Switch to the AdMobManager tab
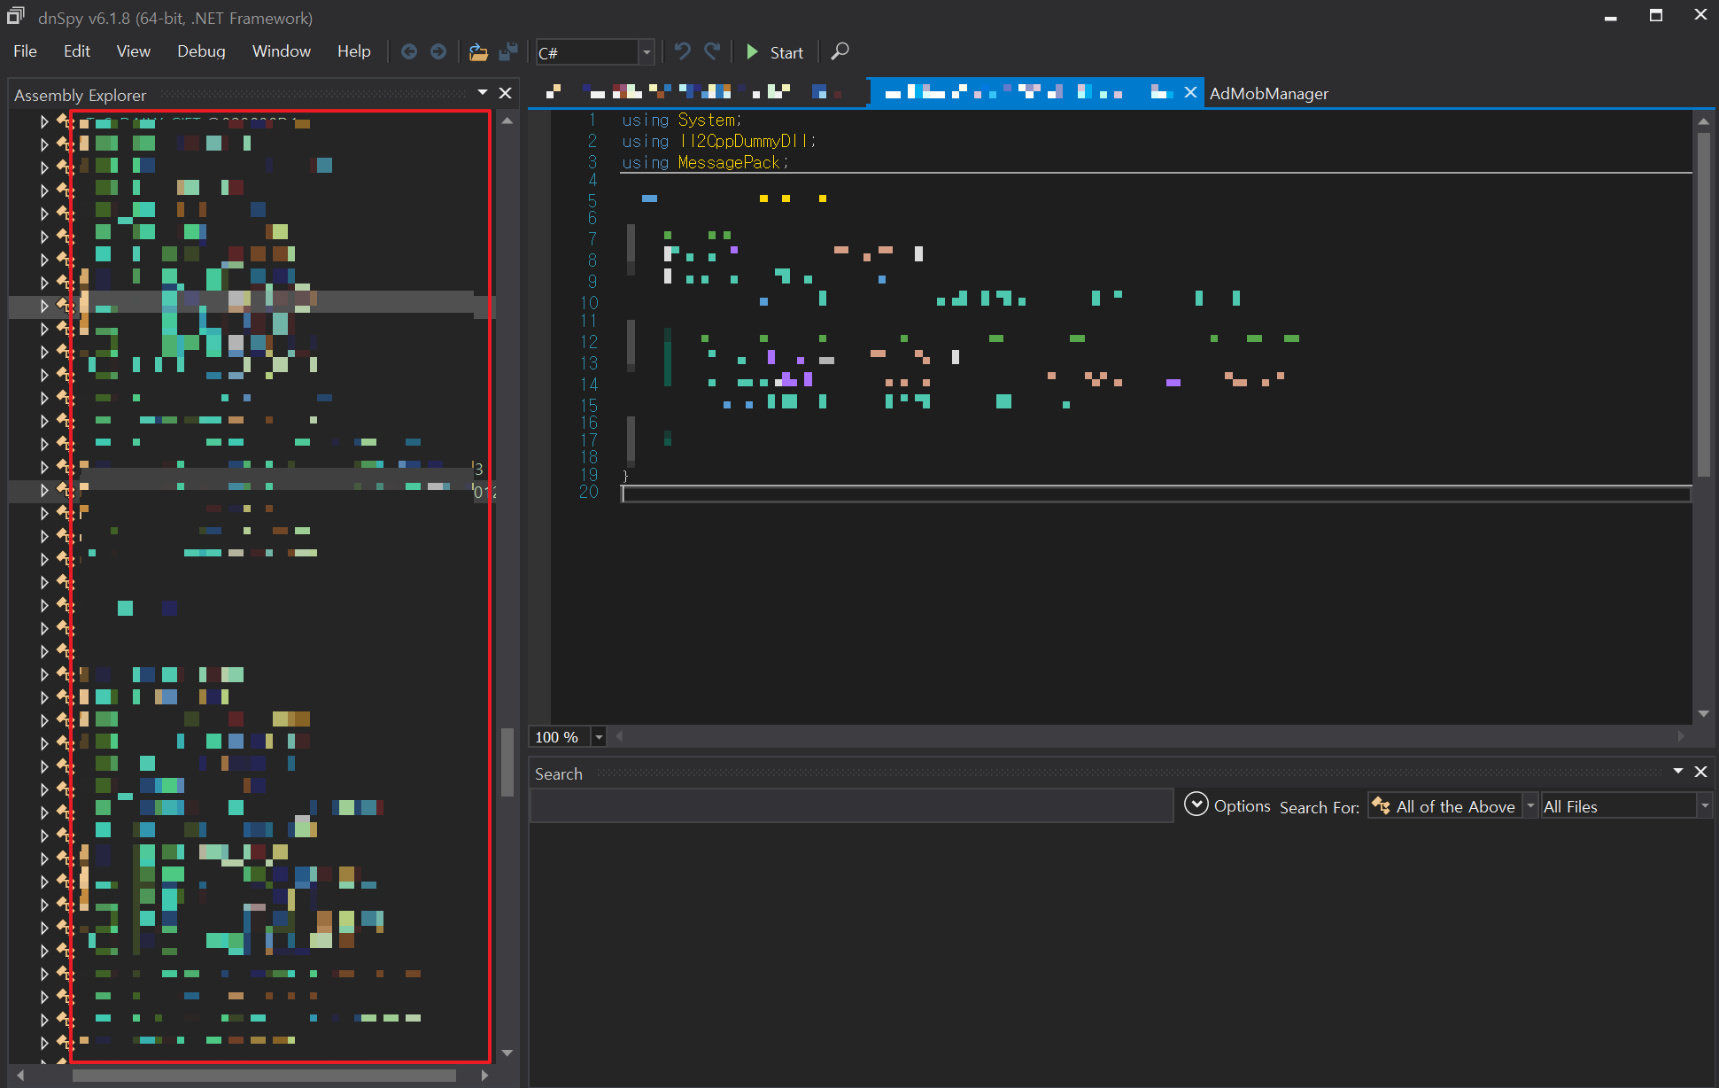1719x1088 pixels. (1268, 94)
